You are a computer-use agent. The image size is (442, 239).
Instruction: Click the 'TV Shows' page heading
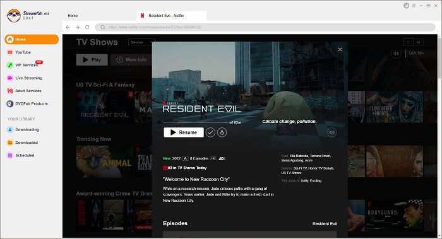(x=97, y=42)
